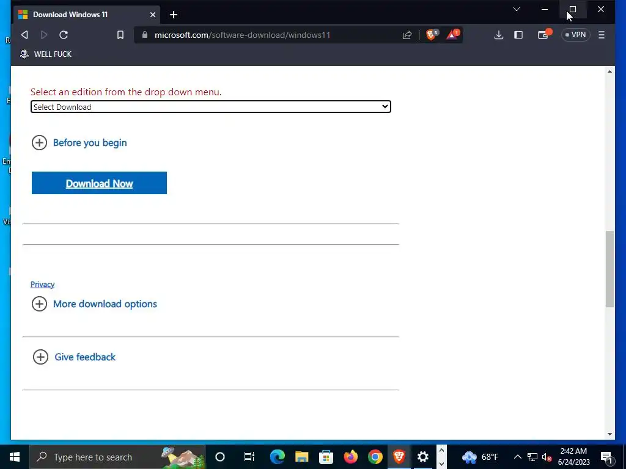Open the 68°F weather widget

coord(481,457)
